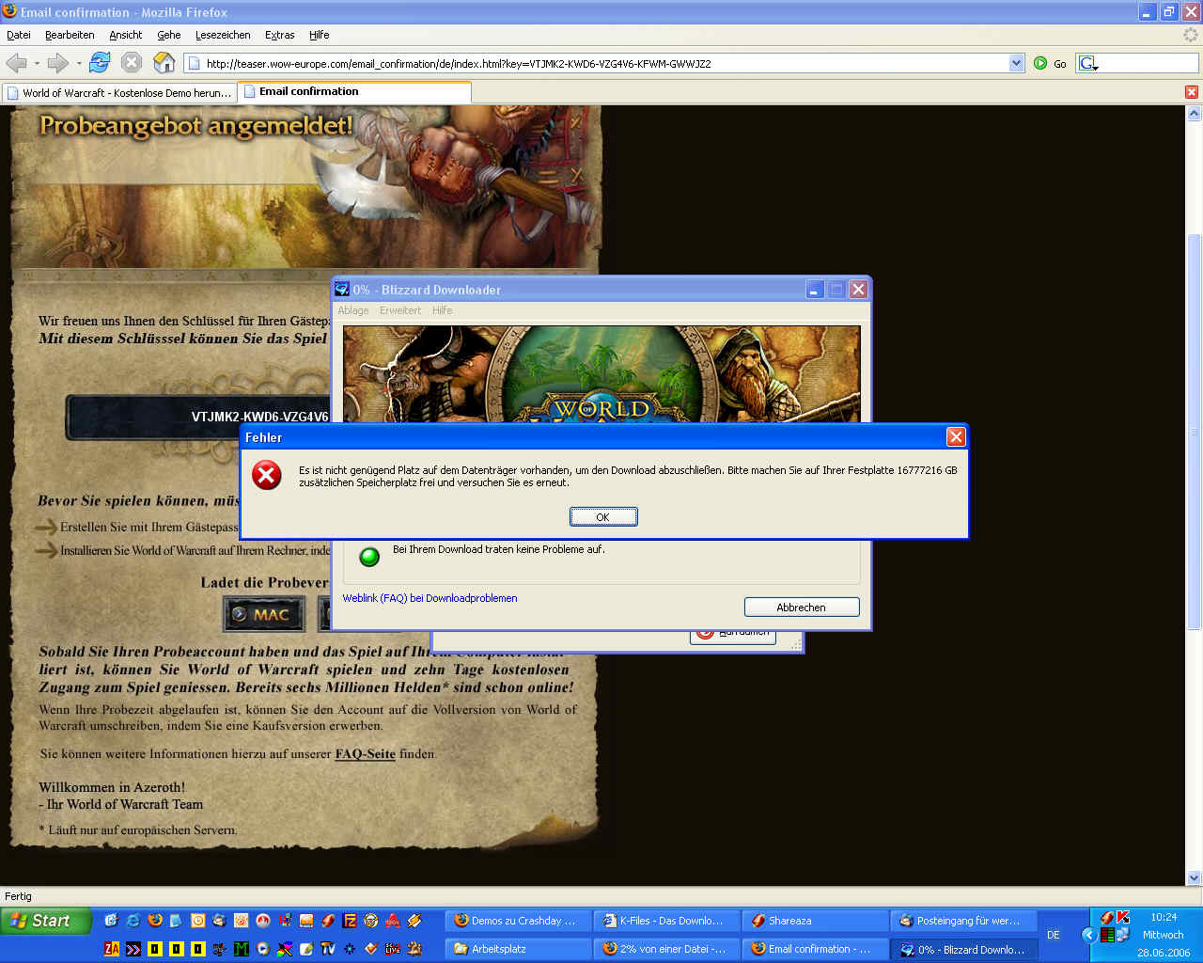The width and height of the screenshot is (1203, 963).
Task: Launch Firefox from the quick launch bar
Action: (x=155, y=921)
